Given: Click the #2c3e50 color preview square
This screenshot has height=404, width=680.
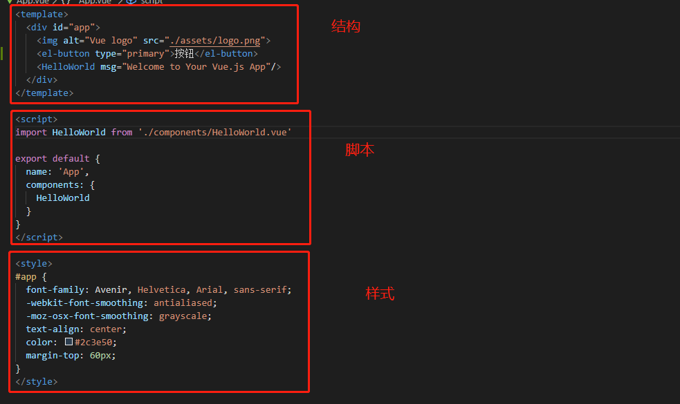Looking at the screenshot, I should click(x=68, y=342).
